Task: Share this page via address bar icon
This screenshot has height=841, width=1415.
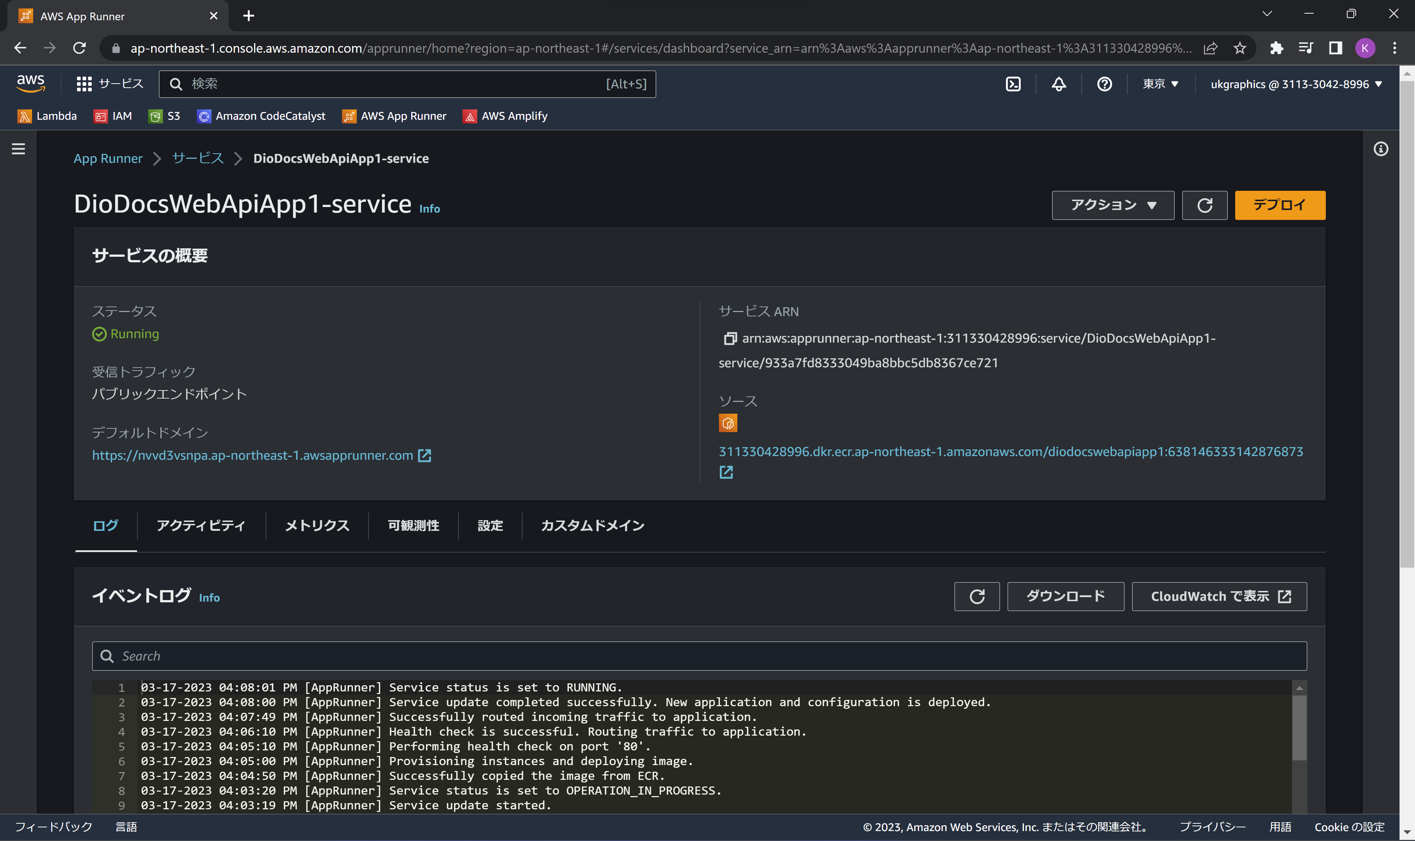Action: point(1210,48)
